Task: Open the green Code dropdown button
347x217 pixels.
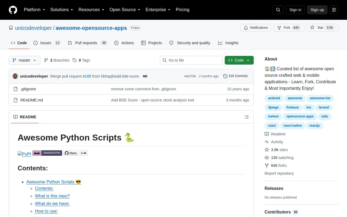Action: click(x=239, y=60)
